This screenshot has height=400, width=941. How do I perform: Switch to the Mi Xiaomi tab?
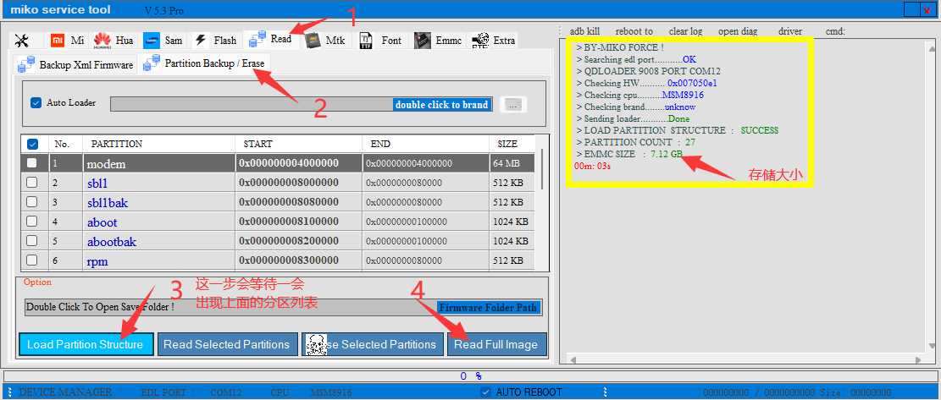66,41
